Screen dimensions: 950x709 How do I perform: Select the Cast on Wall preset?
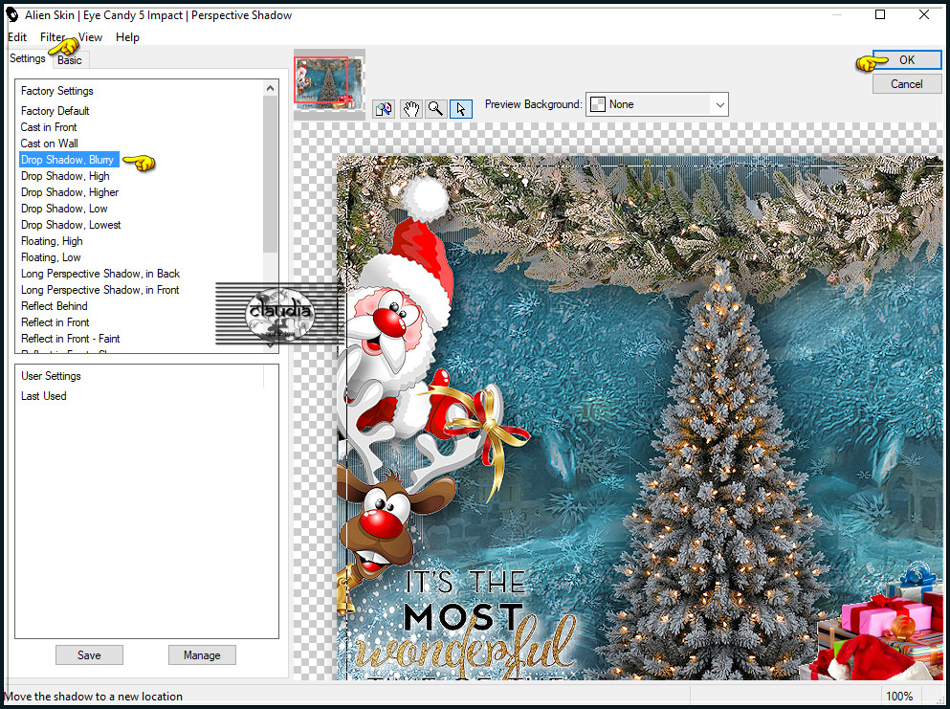click(49, 144)
